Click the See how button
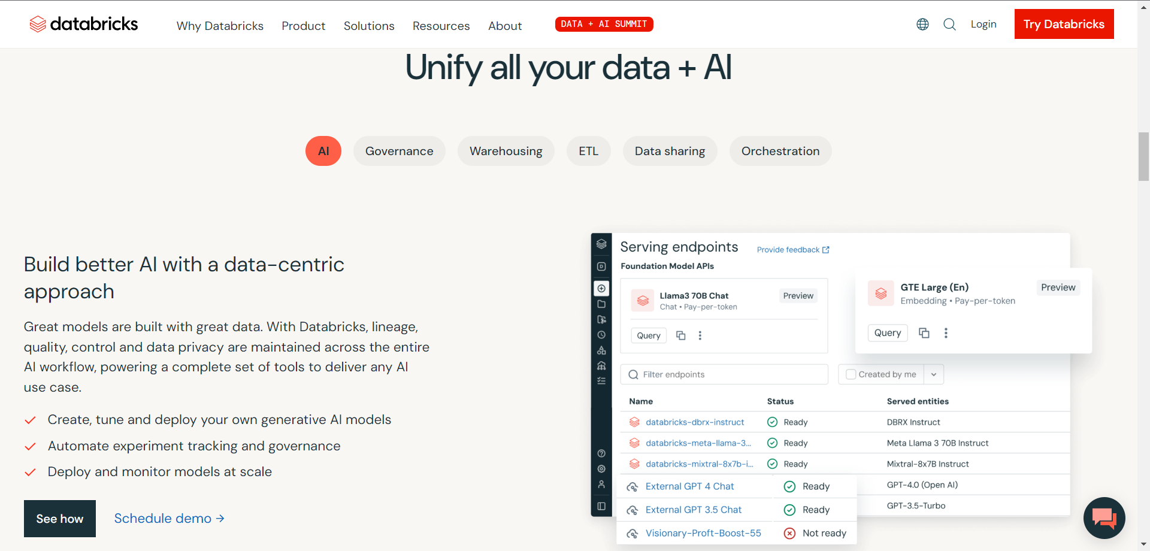 (60, 519)
